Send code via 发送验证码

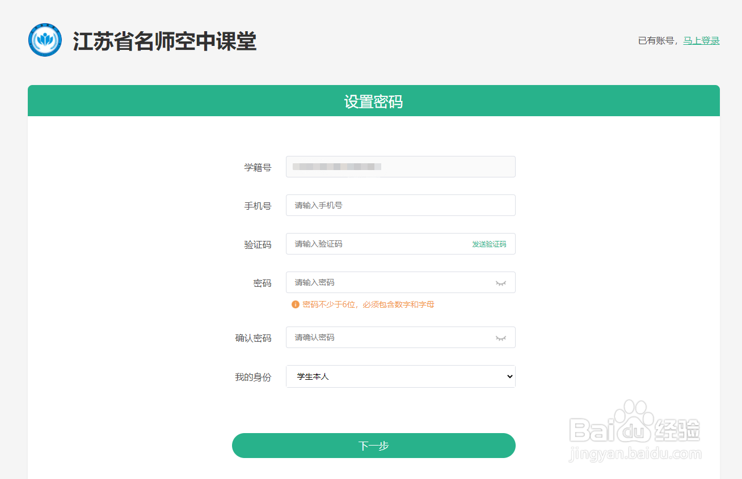(x=489, y=244)
